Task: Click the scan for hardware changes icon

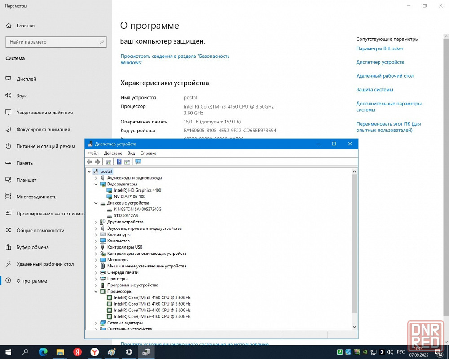Action: (138, 162)
